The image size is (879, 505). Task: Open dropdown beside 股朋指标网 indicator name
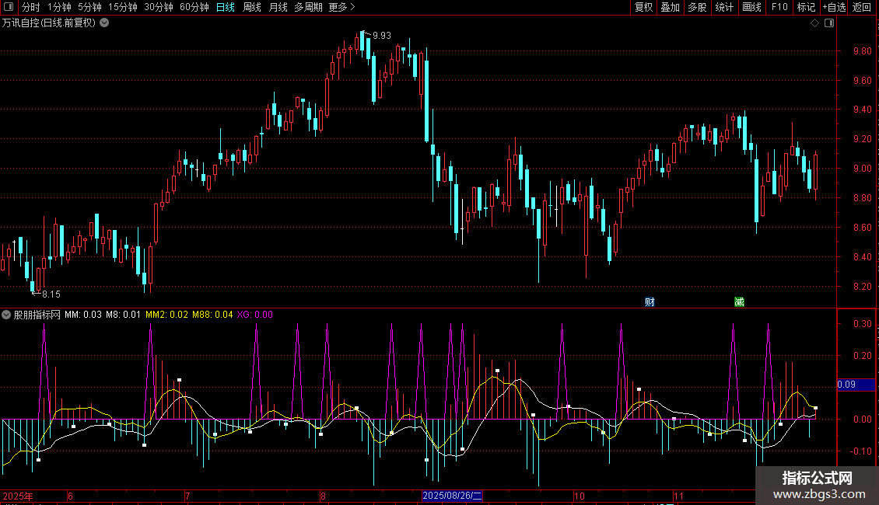(6, 315)
